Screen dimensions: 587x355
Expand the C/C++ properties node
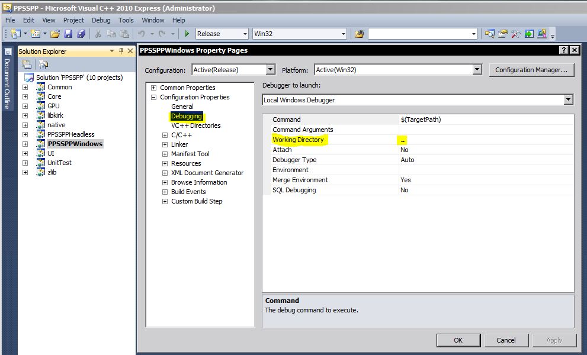165,135
